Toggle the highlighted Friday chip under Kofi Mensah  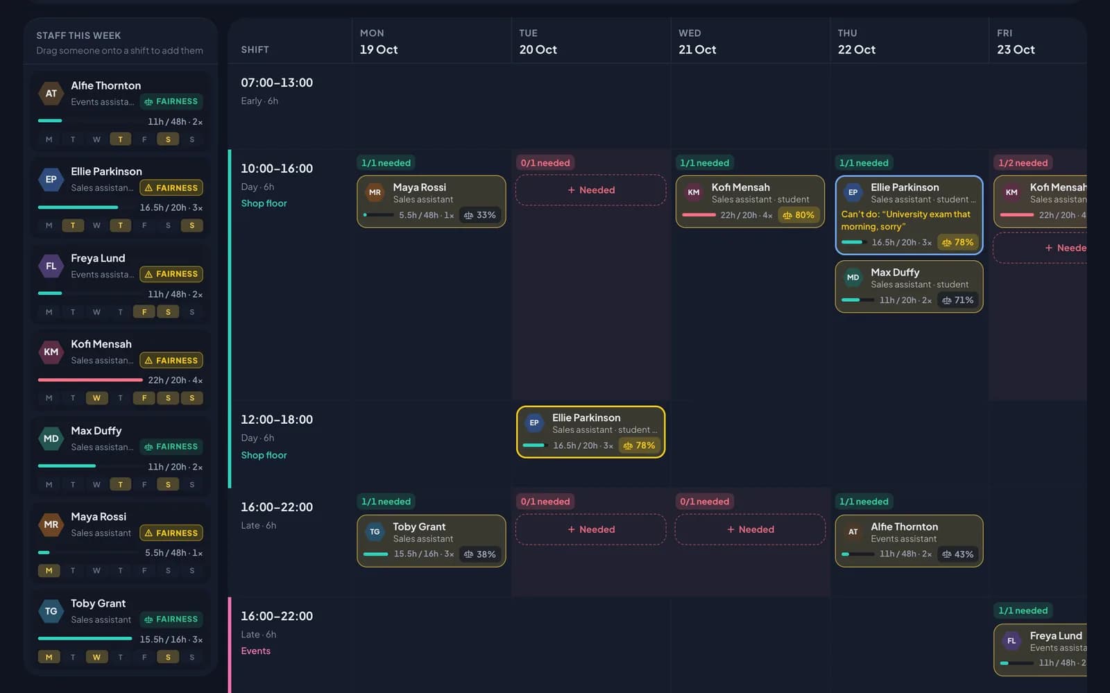tap(144, 398)
